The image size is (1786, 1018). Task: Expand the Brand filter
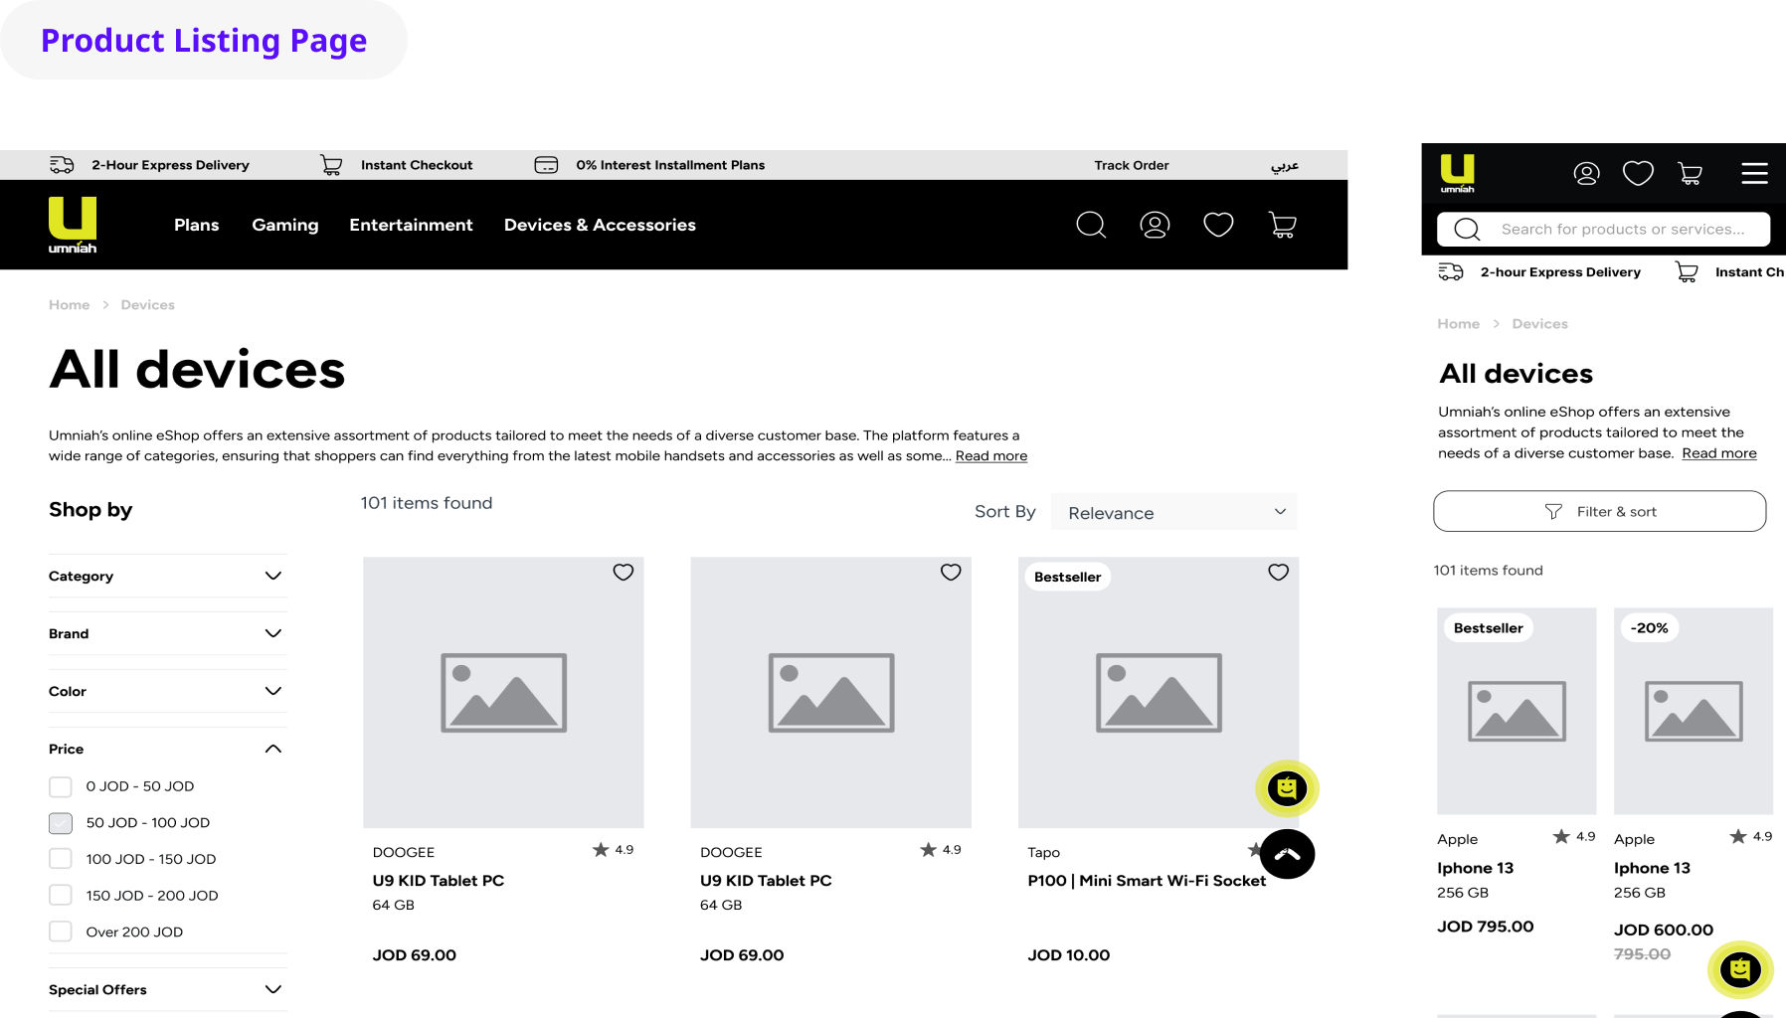click(167, 633)
